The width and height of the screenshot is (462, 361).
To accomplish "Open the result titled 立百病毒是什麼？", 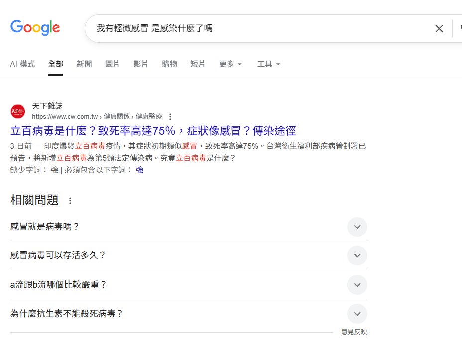I will 153,131.
